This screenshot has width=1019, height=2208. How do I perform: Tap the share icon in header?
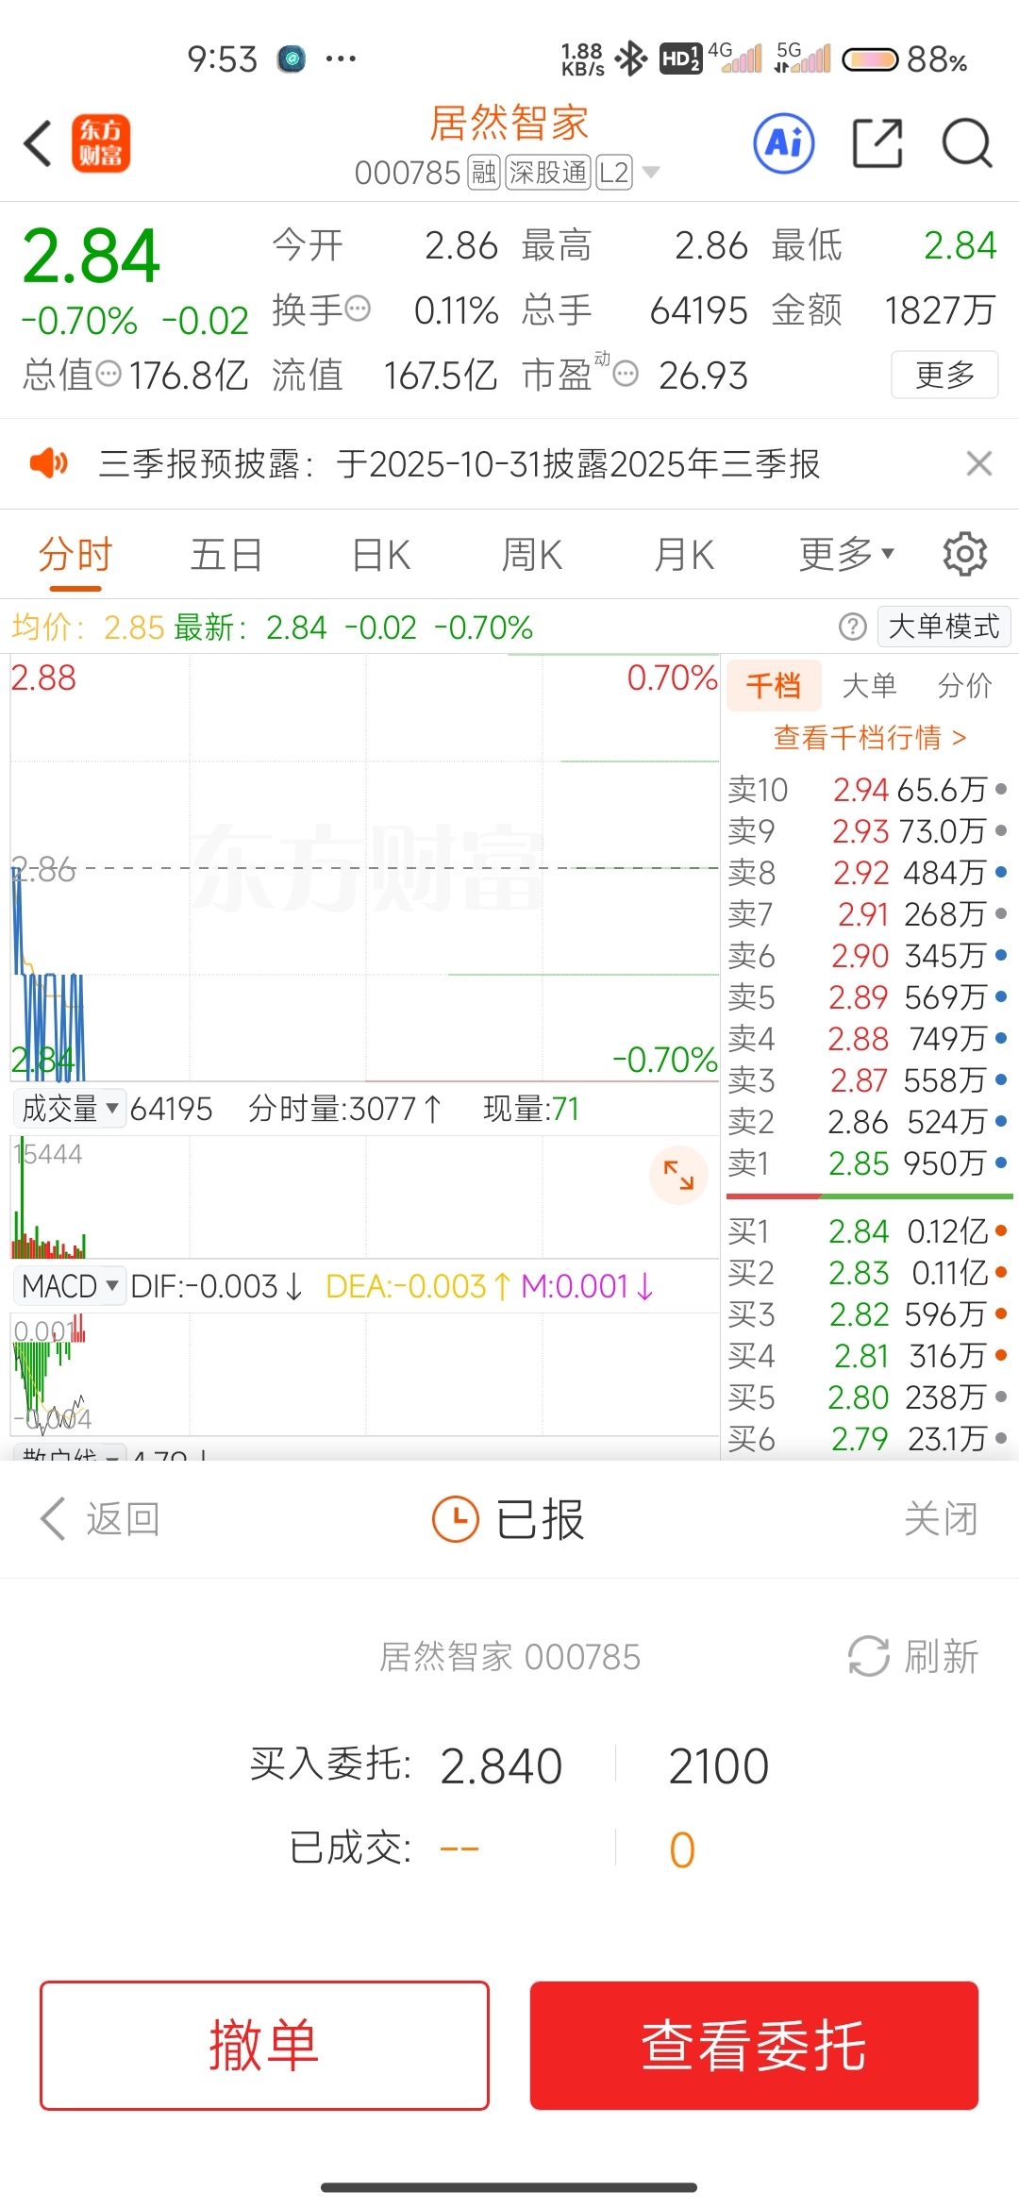[877, 143]
